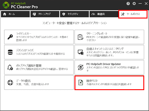Click 文書、写真、音楽を復元します description
The width and height of the screenshot is (149, 111).
[x=32, y=84]
